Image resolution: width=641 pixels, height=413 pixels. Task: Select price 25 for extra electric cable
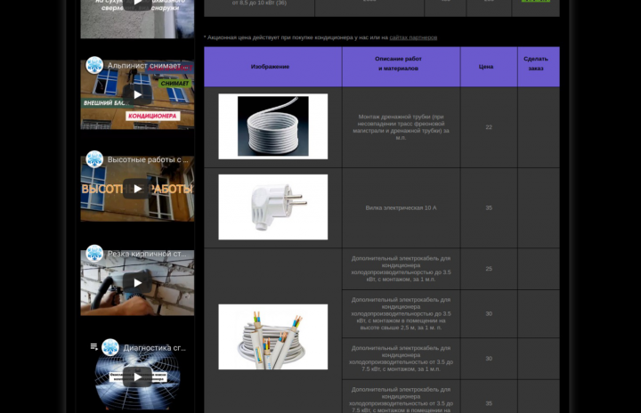pos(489,269)
